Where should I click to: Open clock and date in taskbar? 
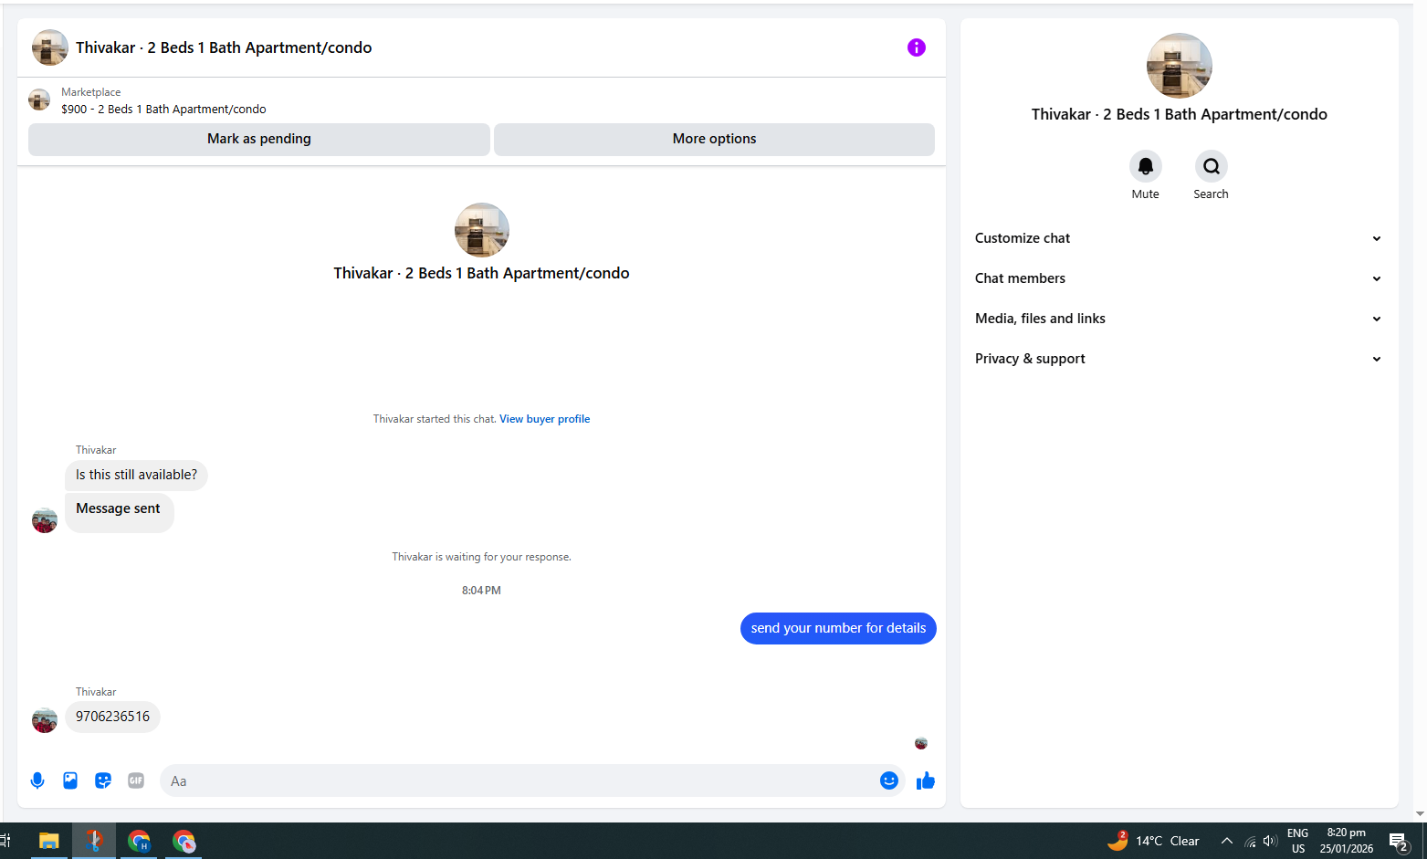pyautogui.click(x=1346, y=841)
